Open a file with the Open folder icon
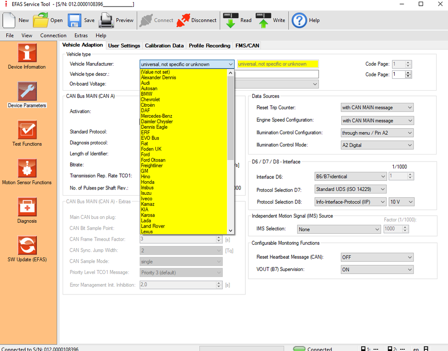The height and width of the screenshot is (351, 448). coord(41,20)
